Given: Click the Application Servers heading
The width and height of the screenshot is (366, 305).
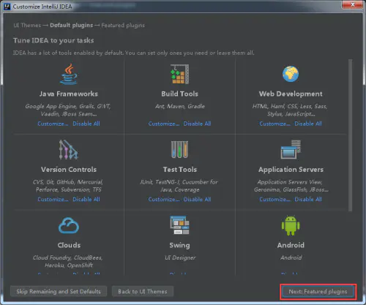Looking at the screenshot, I should coord(291,170).
